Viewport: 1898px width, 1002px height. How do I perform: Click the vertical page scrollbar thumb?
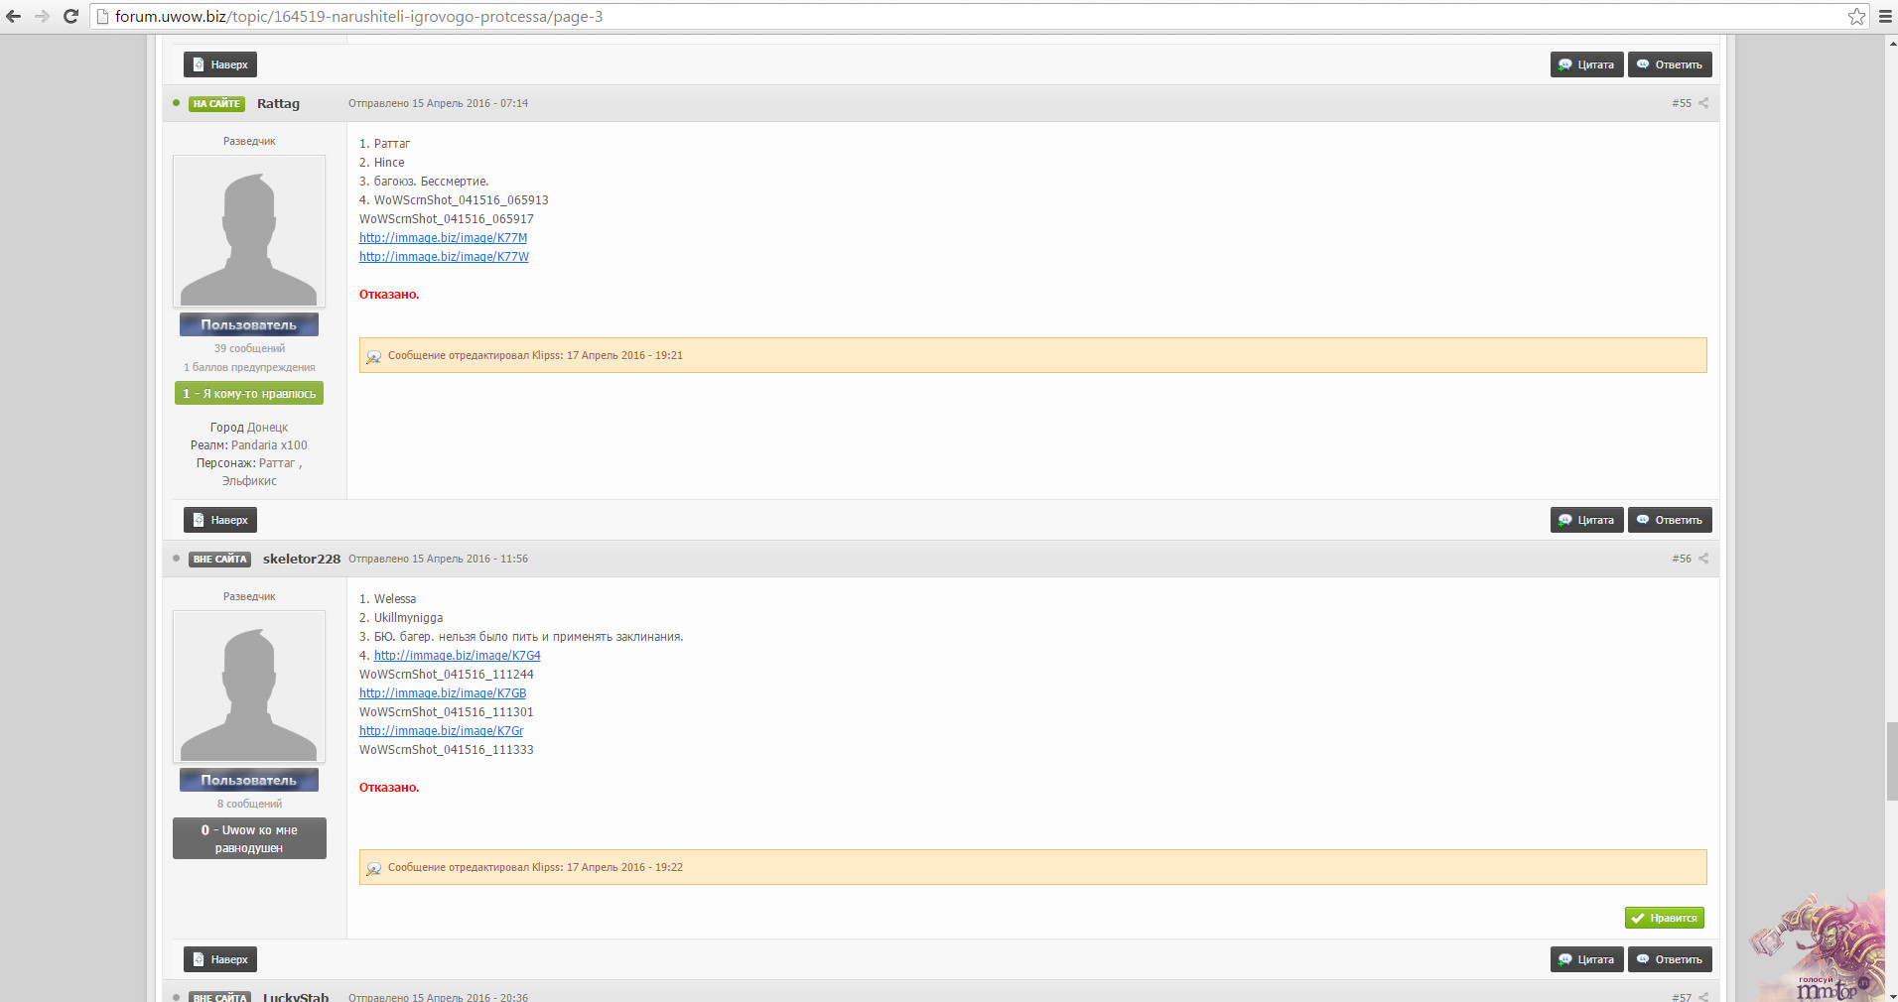click(1891, 761)
